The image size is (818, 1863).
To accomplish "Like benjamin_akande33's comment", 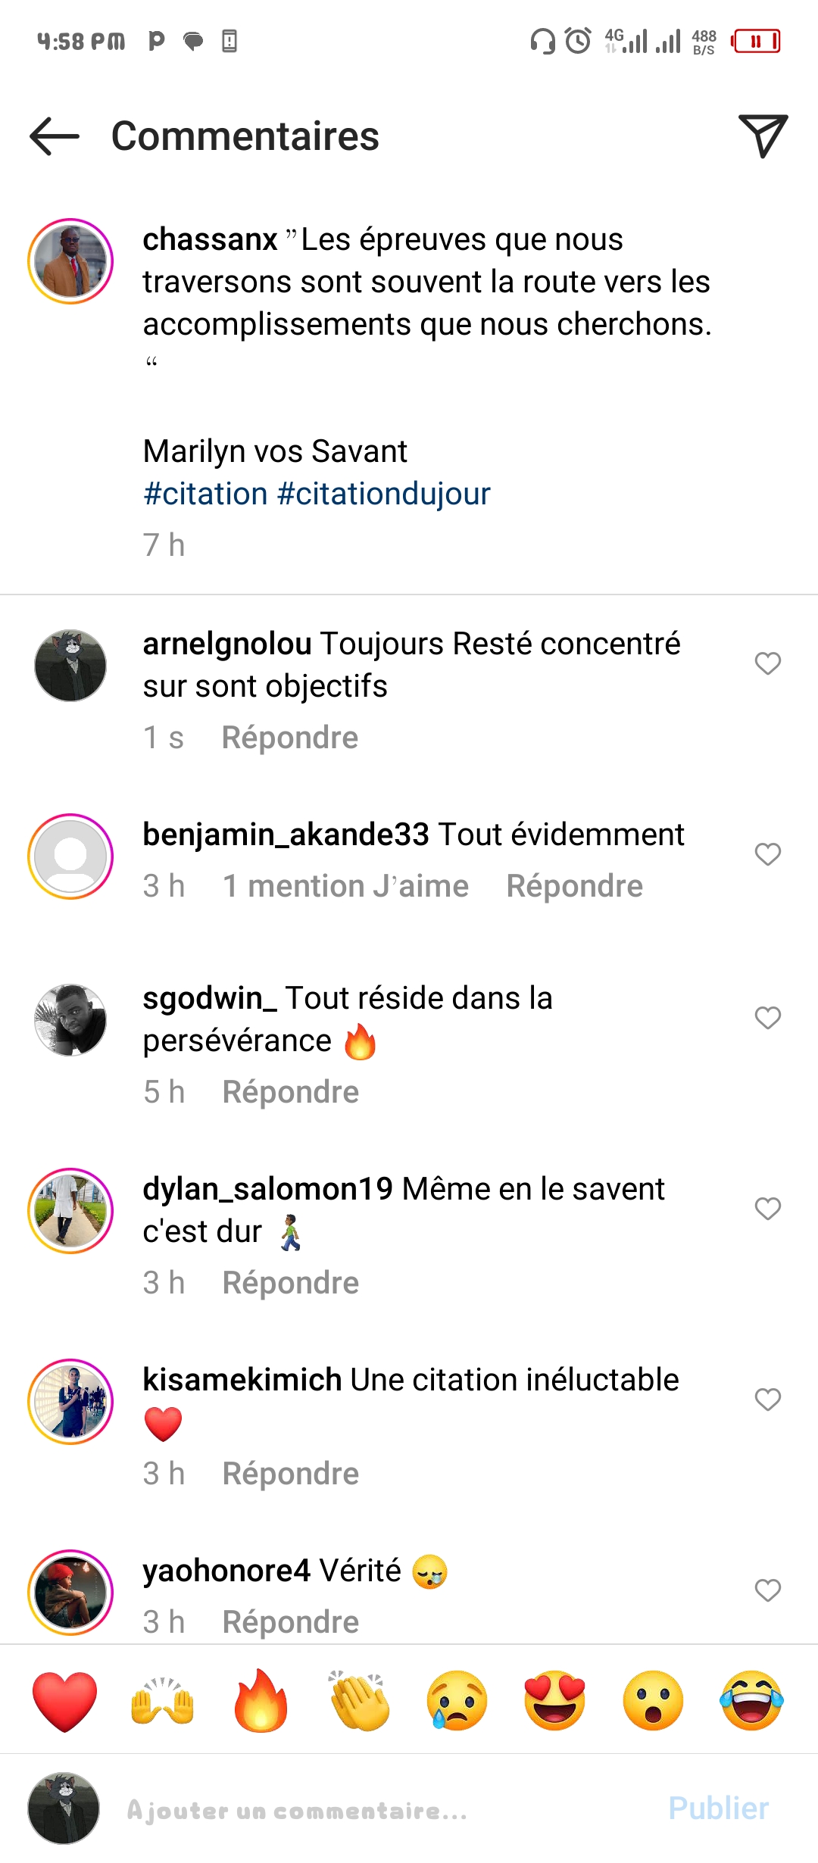I will point(767,854).
